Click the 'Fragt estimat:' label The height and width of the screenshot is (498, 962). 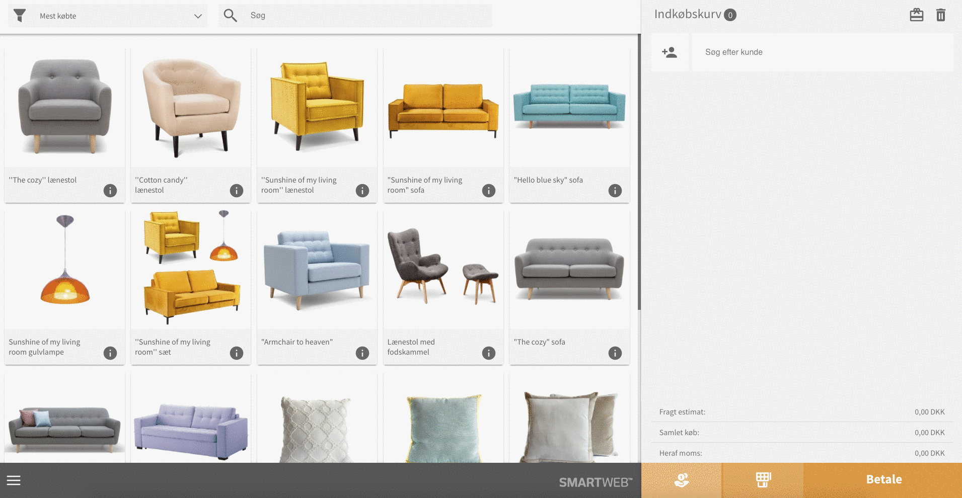pos(682,412)
